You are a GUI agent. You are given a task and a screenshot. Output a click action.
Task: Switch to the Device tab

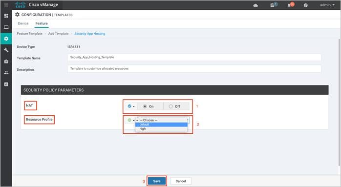tap(23, 23)
